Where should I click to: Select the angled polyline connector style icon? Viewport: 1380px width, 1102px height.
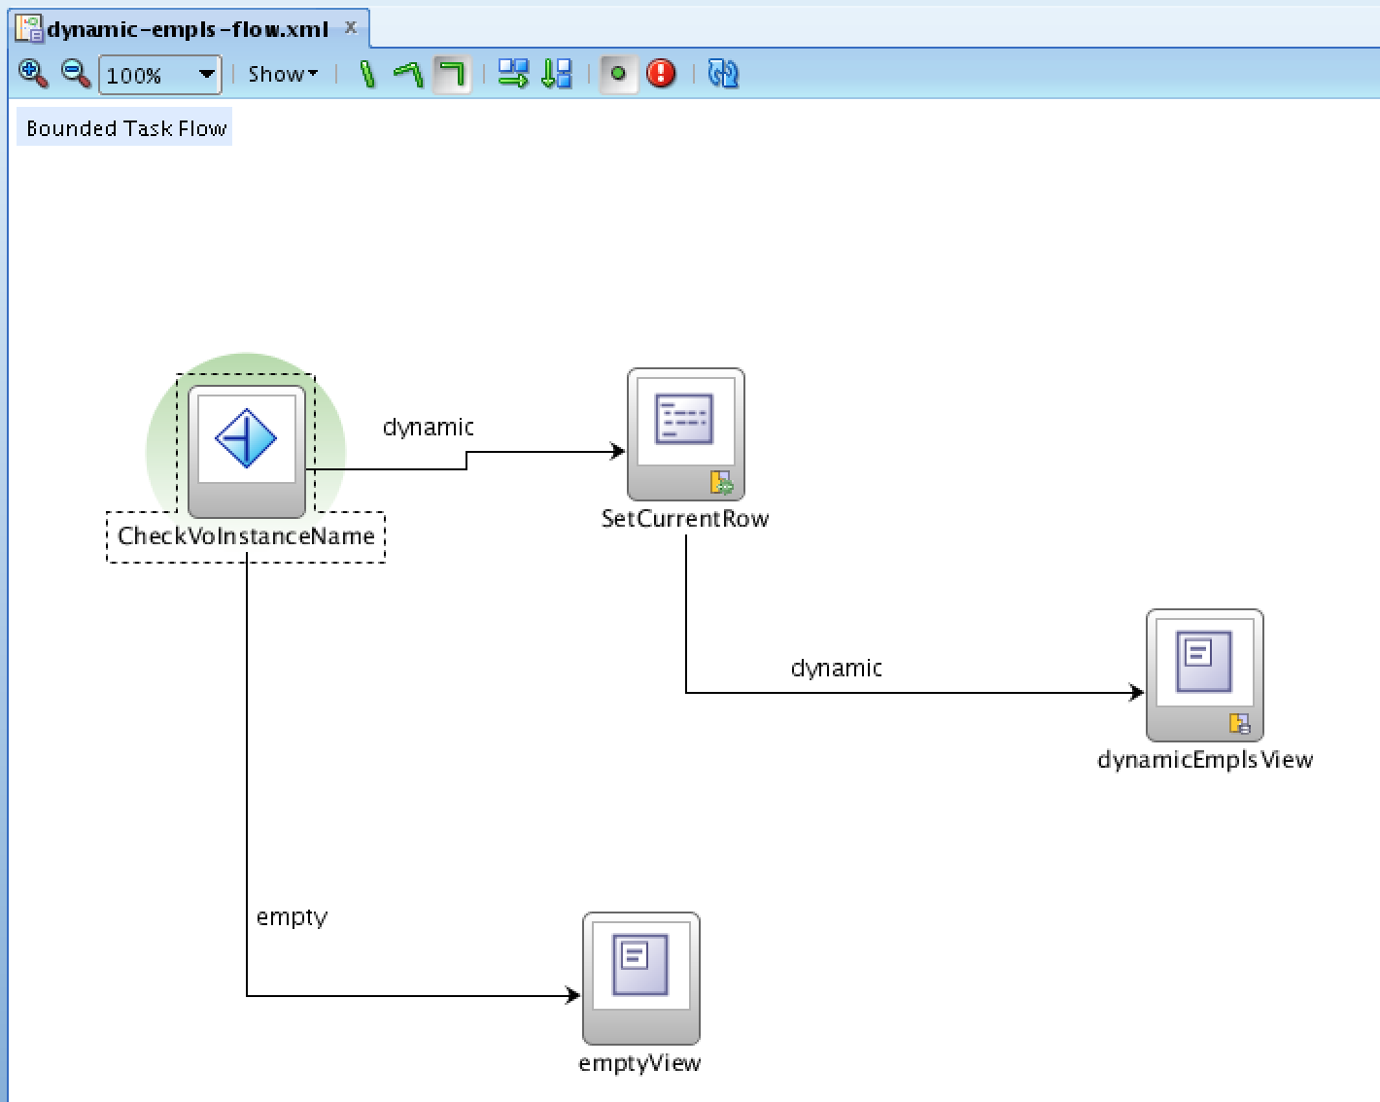click(409, 74)
